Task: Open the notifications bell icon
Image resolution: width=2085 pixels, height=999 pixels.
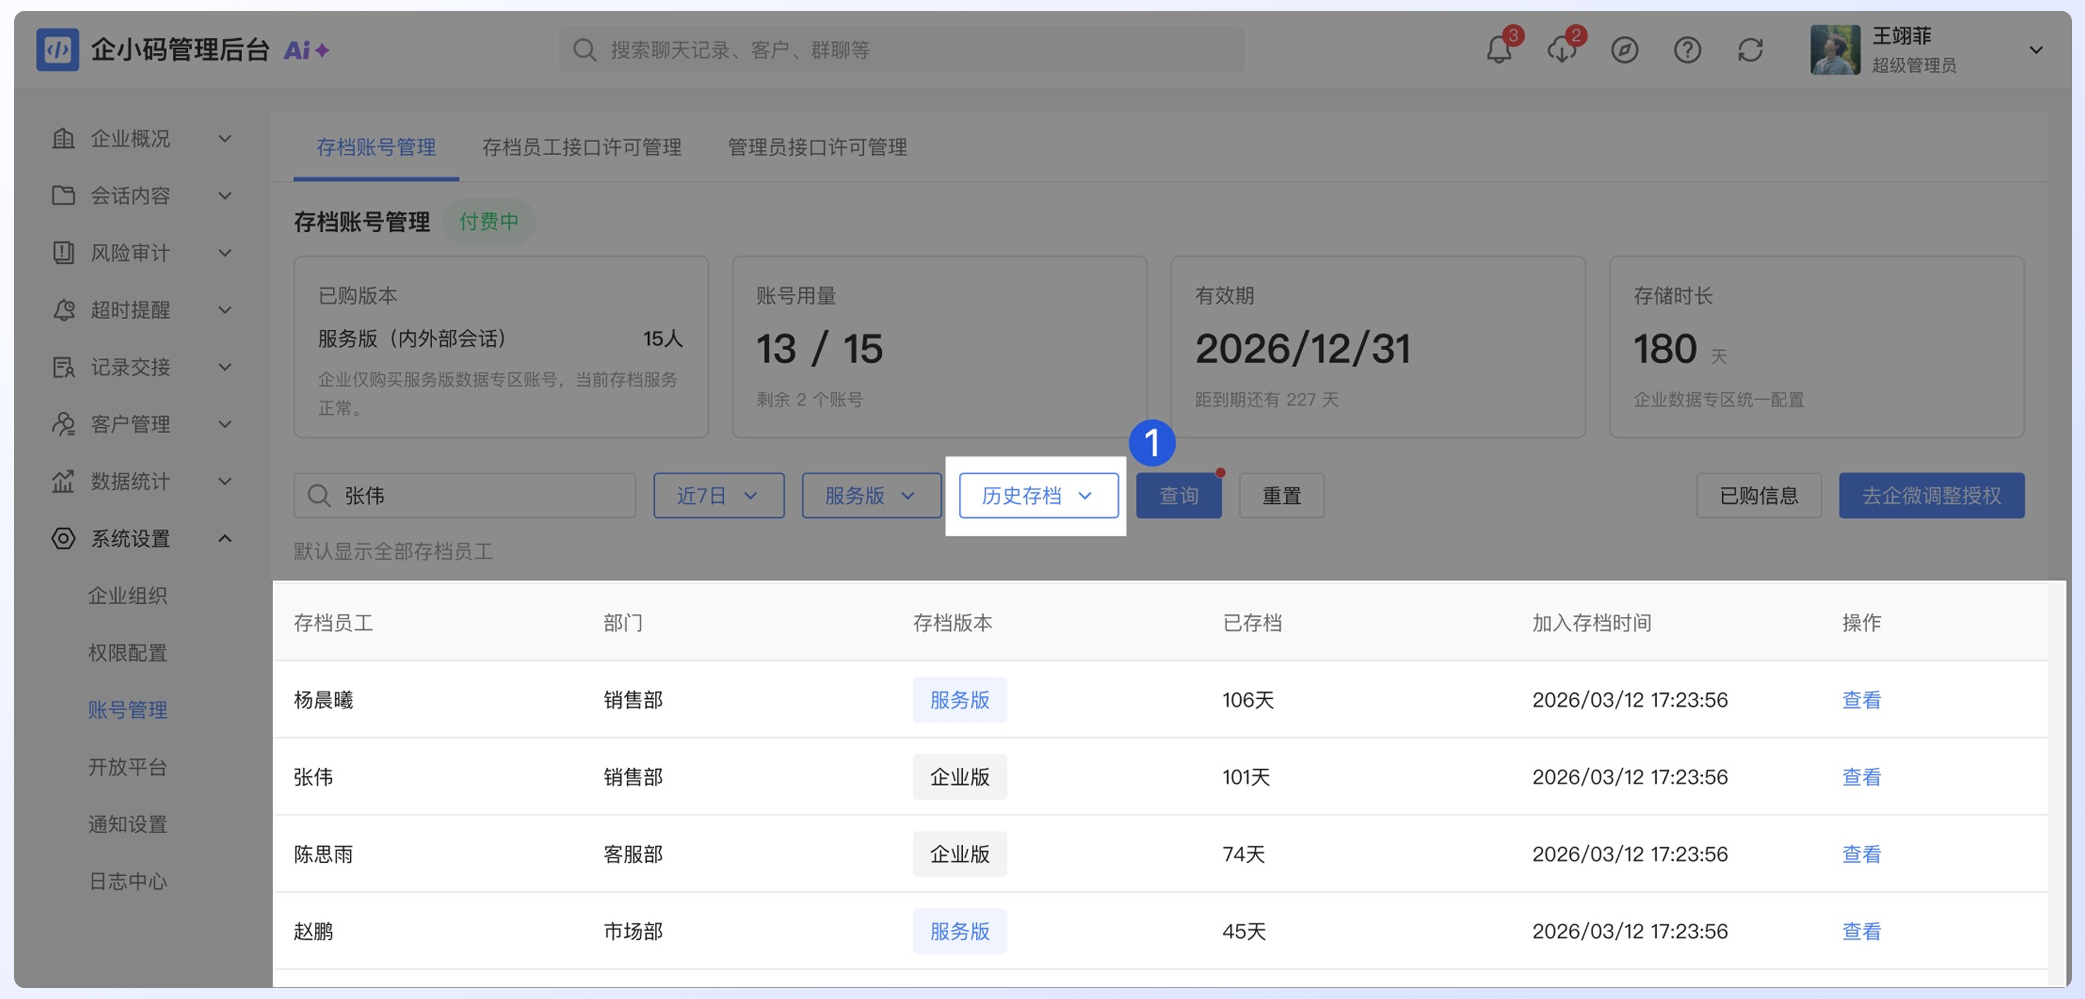Action: (1498, 50)
